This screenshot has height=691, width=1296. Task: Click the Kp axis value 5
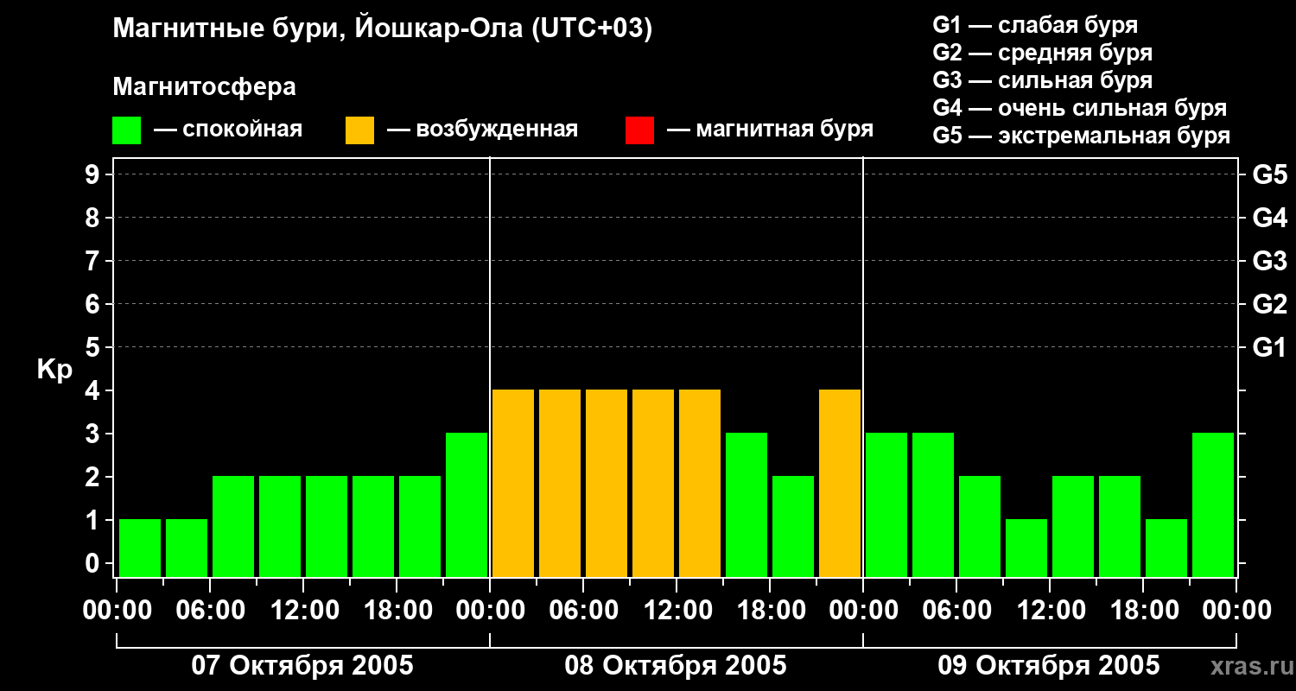[x=94, y=347]
